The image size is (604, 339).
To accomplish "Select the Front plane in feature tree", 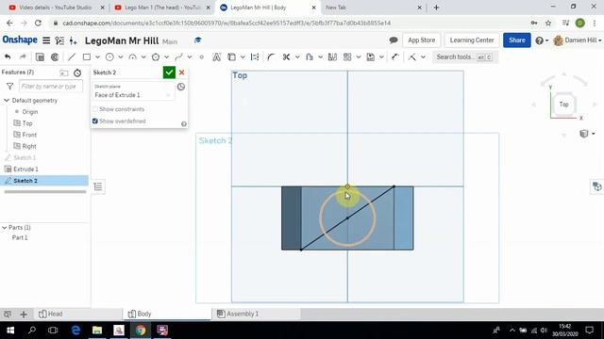I will tap(29, 135).
